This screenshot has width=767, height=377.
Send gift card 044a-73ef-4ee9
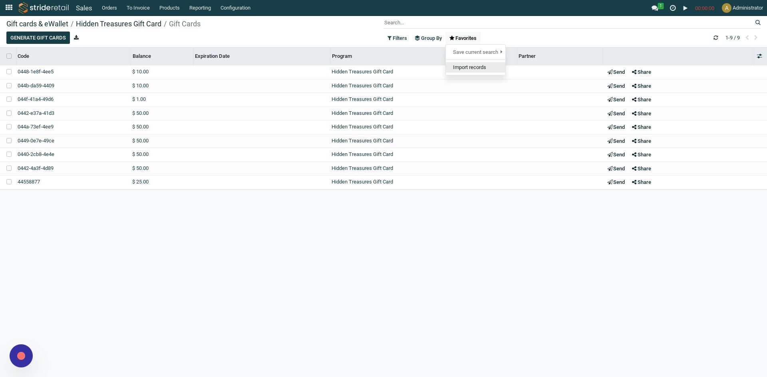(616, 127)
